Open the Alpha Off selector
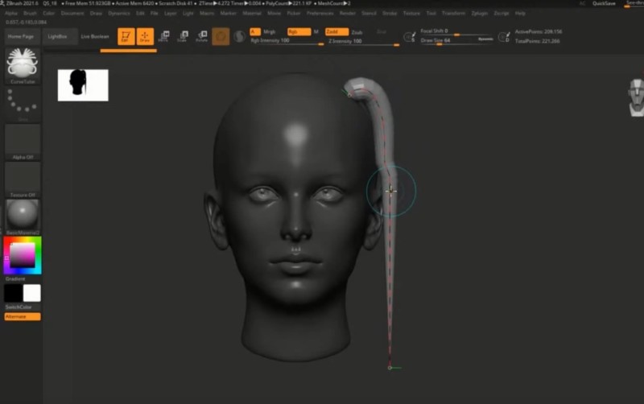 (x=23, y=141)
